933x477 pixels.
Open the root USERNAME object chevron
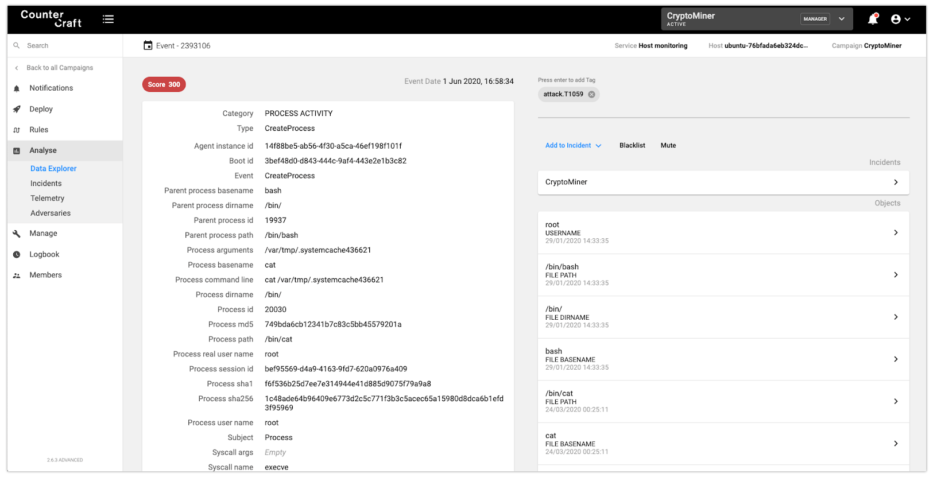point(896,232)
